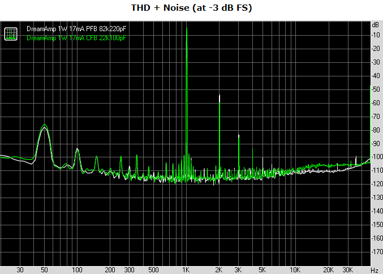This screenshot has width=383, height=274.
Task: Click the 5K frequency axis label
Action: coord(262,270)
